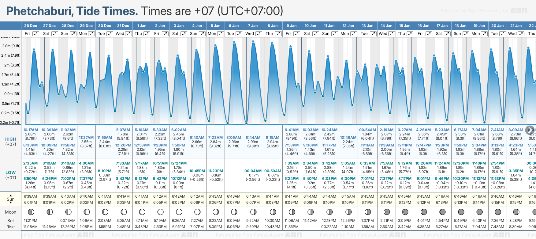Expand the Sat 17 Jan day
Screen dimensions: 536x239
coord(447,34)
